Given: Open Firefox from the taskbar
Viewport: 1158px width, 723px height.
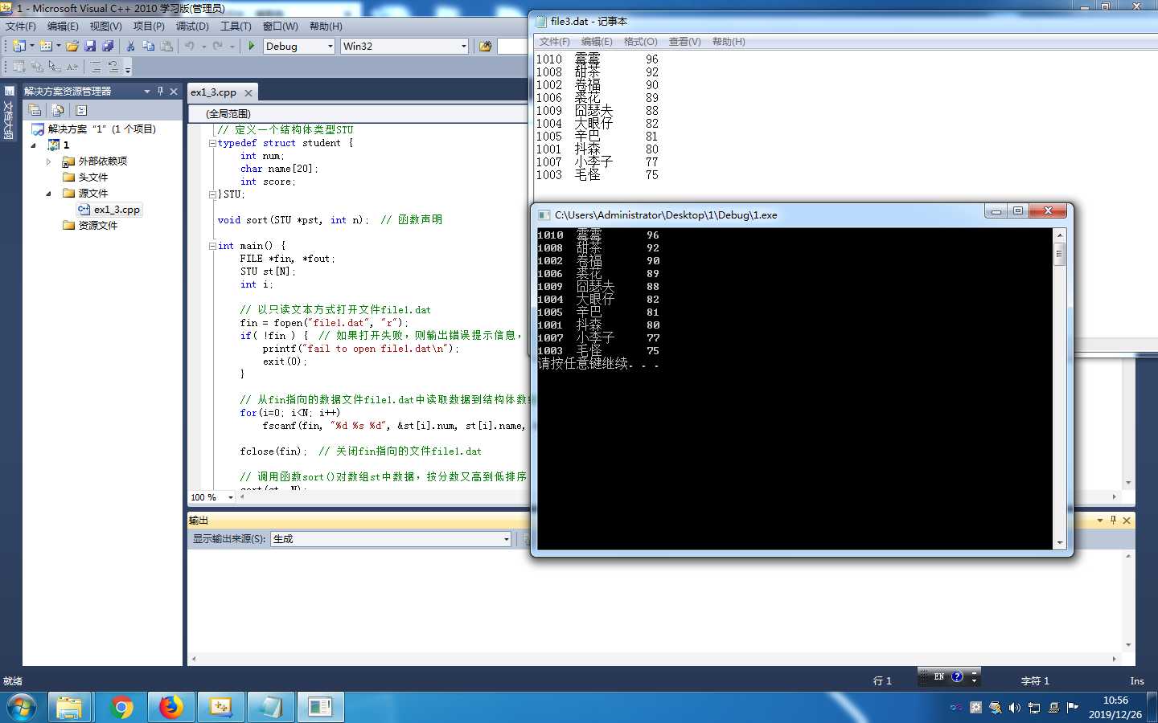Looking at the screenshot, I should [171, 707].
